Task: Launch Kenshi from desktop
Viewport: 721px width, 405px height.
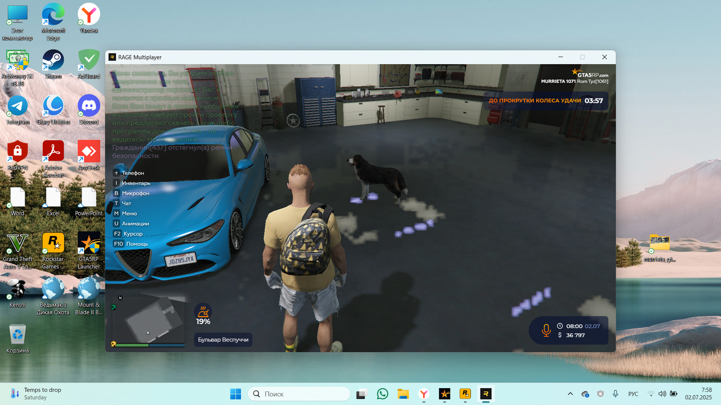Action: [17, 292]
